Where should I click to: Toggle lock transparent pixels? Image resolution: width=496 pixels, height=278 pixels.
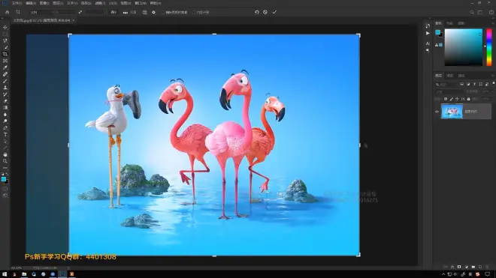coord(446,99)
